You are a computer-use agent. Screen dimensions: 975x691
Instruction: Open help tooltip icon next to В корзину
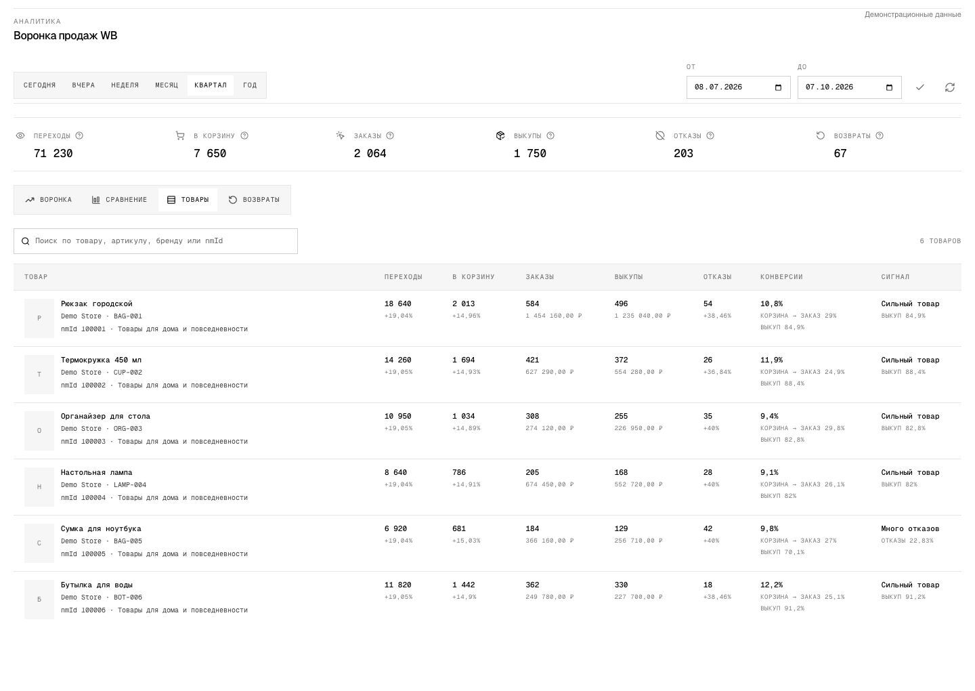click(244, 135)
